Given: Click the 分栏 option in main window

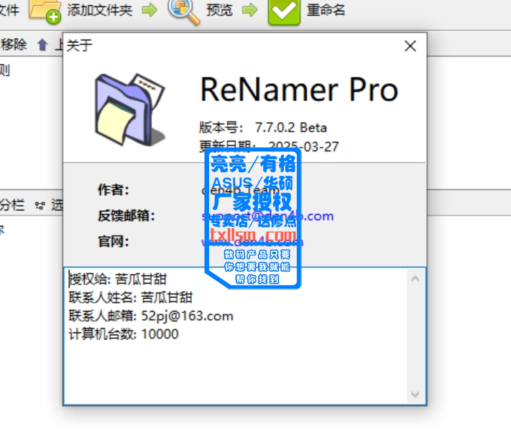Looking at the screenshot, I should (x=12, y=205).
